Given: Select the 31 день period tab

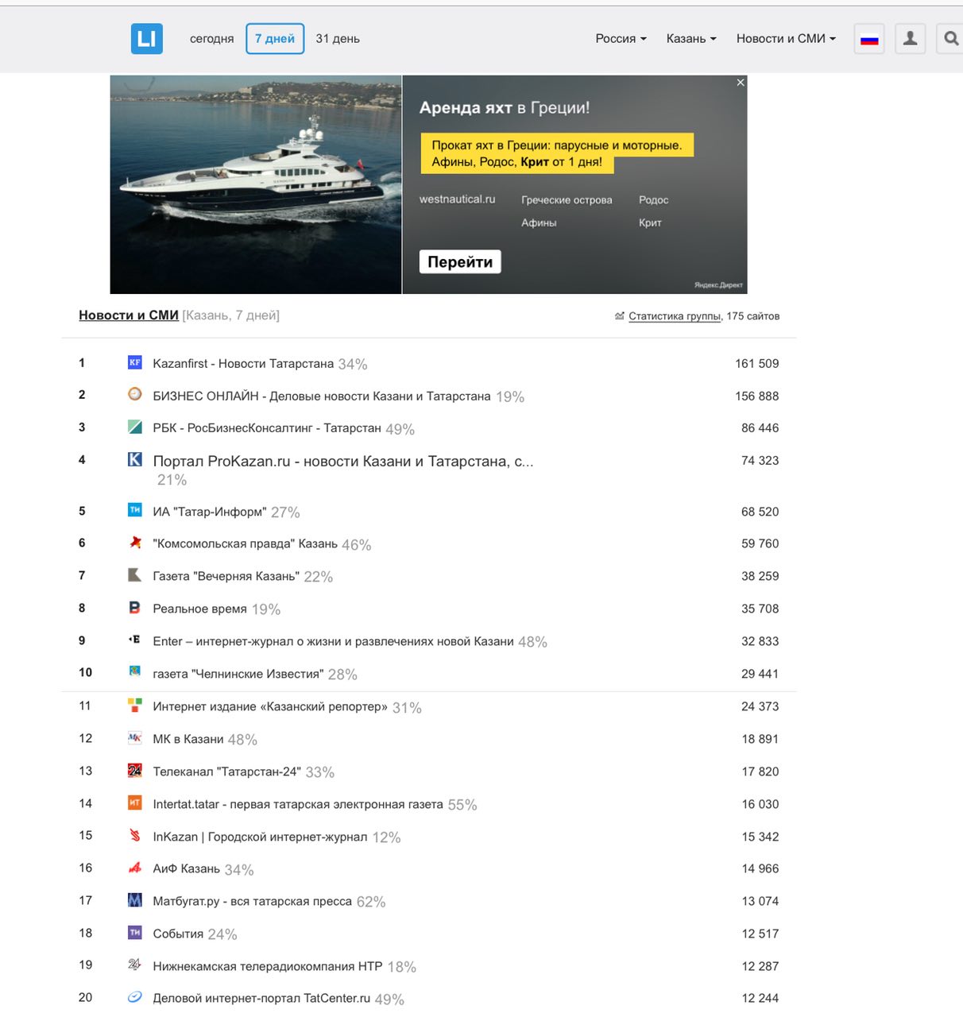Looking at the screenshot, I should pos(338,38).
